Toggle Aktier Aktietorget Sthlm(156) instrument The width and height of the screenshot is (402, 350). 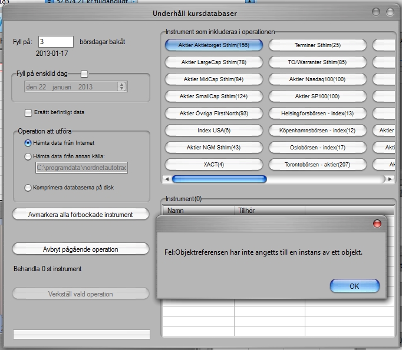coord(215,45)
